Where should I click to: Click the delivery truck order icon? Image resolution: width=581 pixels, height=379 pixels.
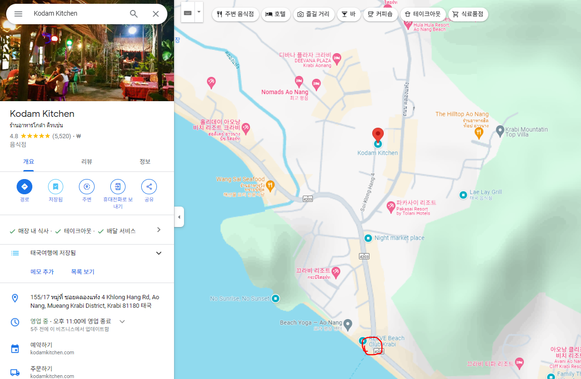coord(15,373)
